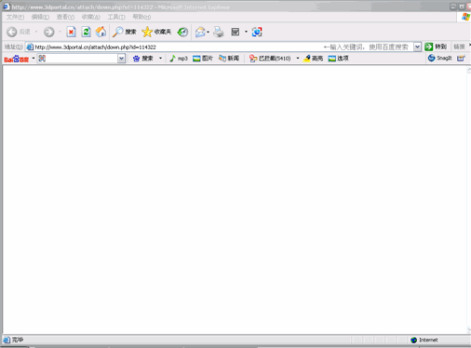
Task: Open Baidu images (图片) search
Action: (203, 59)
